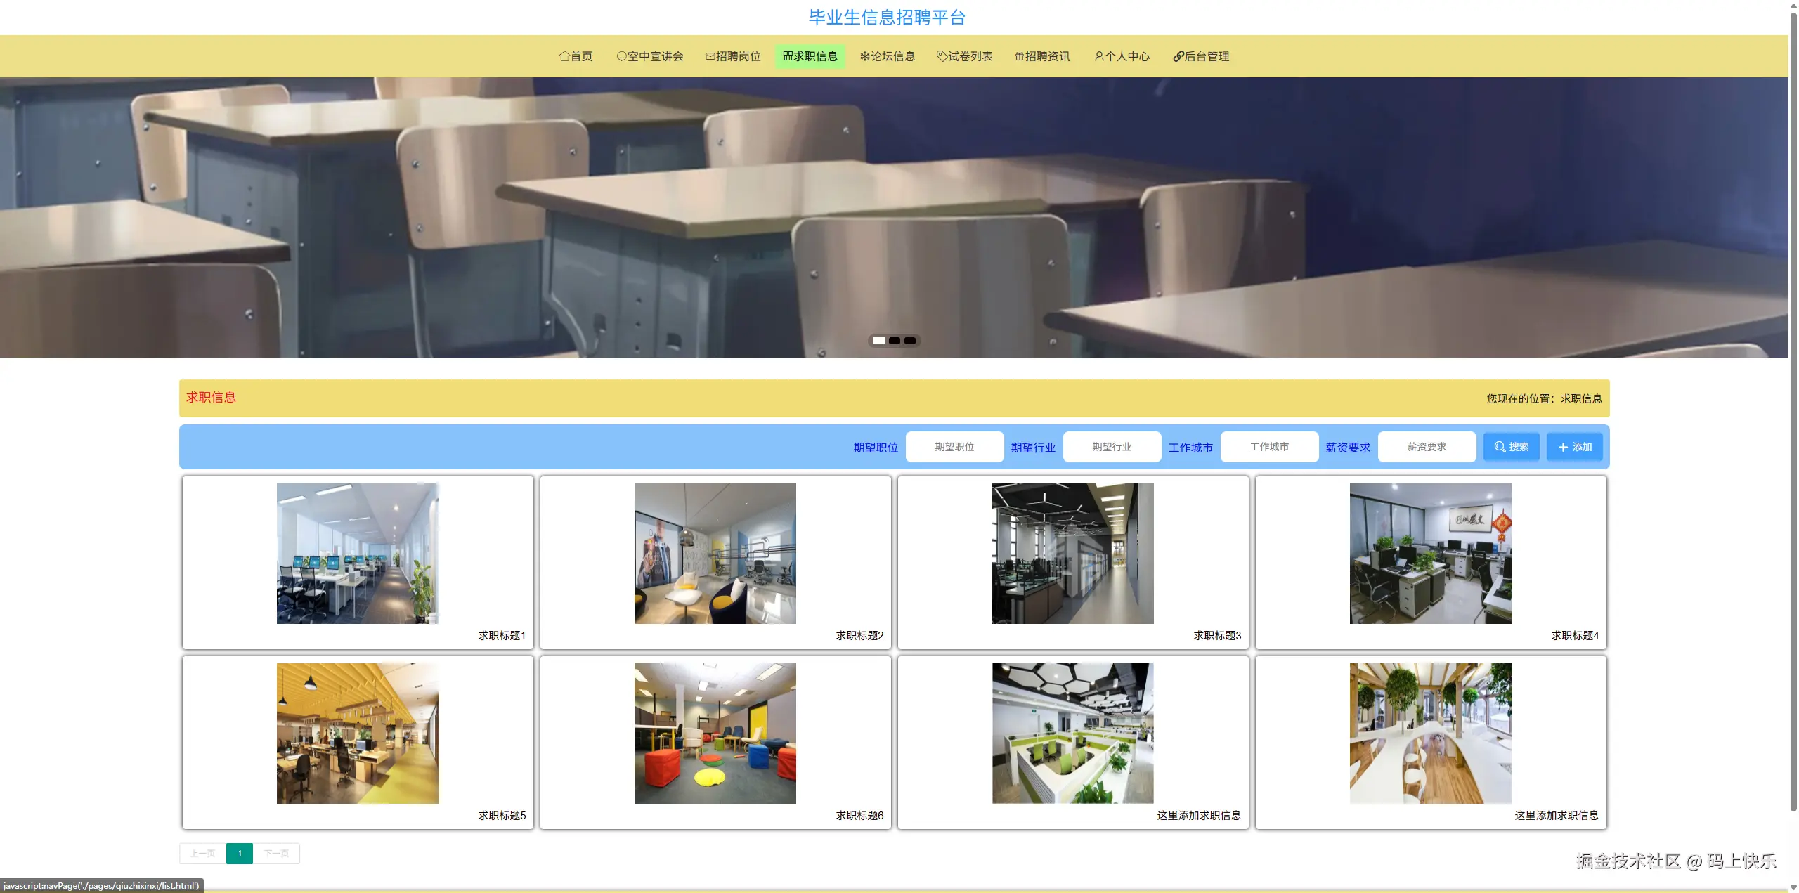
Task: Open 招聘资讯 from the navigation bar
Action: 1042,56
